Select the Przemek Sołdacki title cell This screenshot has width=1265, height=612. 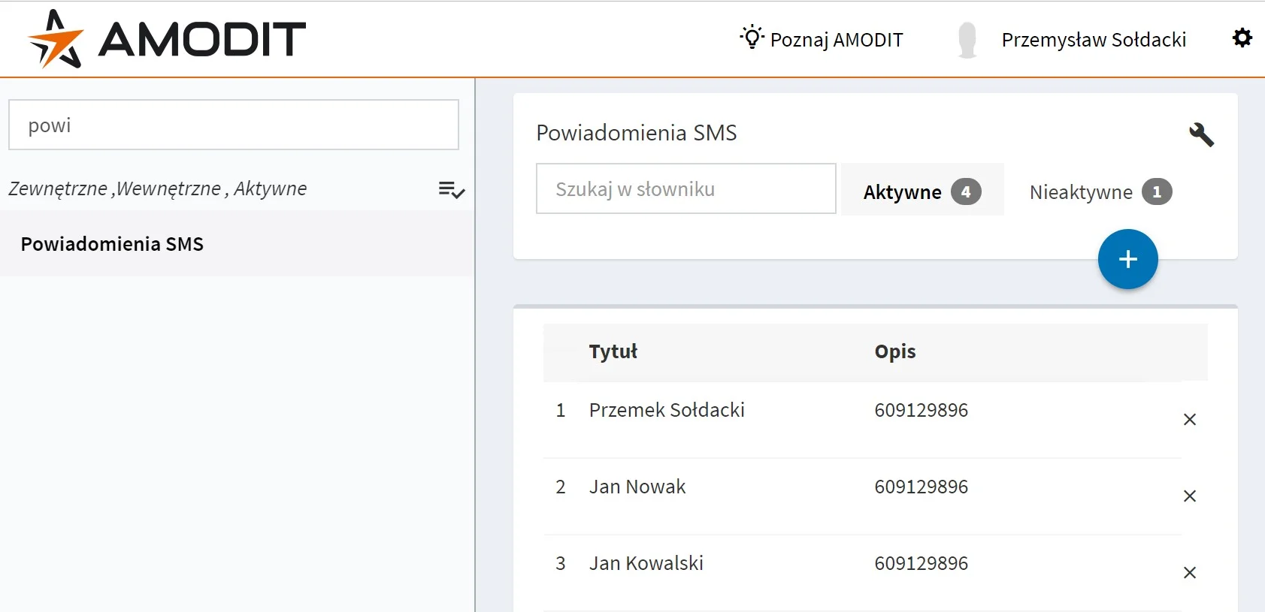[667, 410]
